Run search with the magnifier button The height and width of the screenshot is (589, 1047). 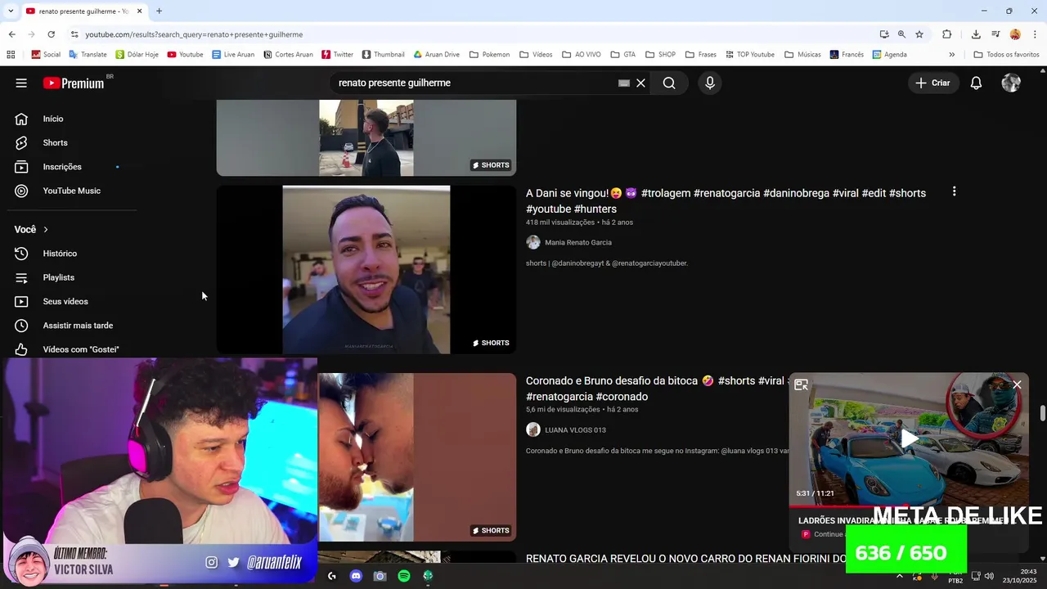click(x=669, y=83)
